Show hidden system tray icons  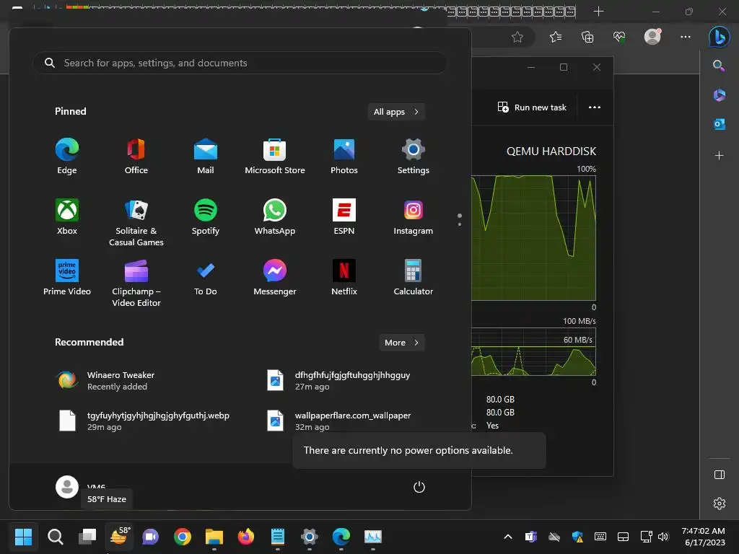508,537
